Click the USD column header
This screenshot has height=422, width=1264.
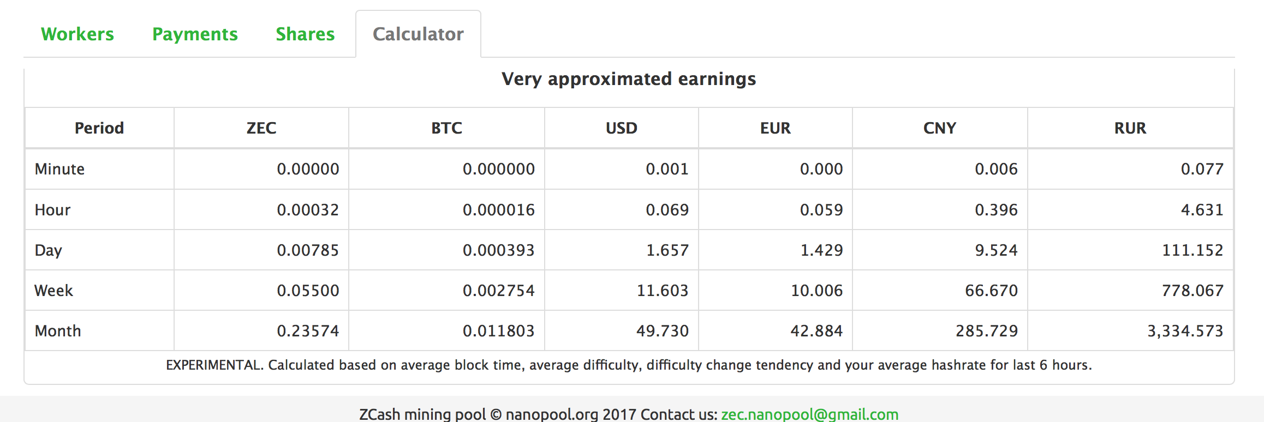[x=621, y=128]
